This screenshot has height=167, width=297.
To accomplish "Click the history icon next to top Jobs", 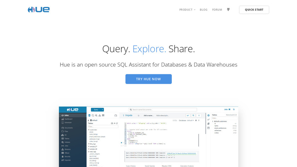I will tap(234, 110).
